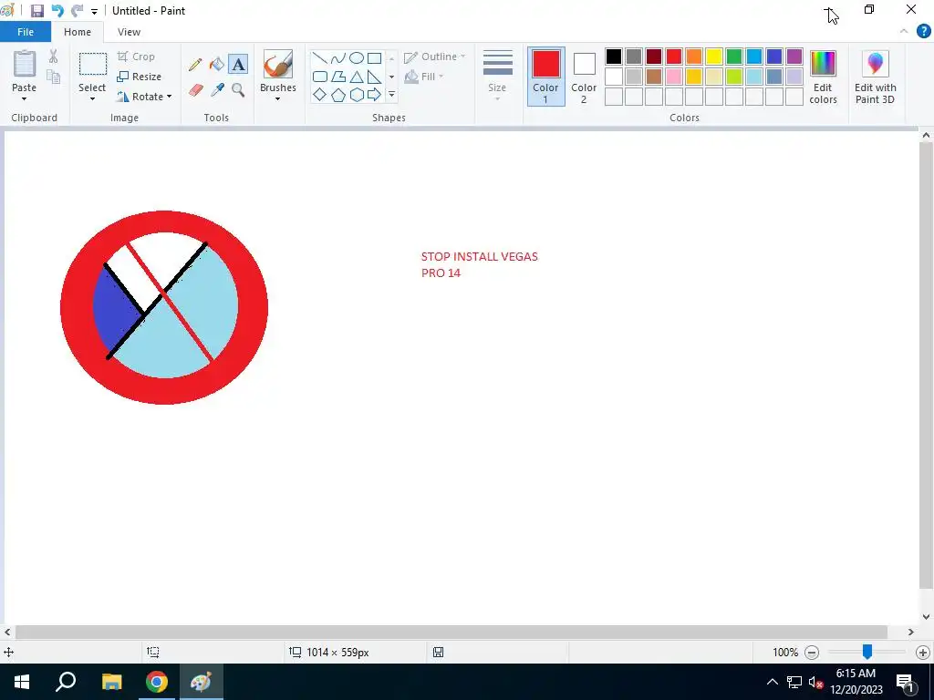Choose the Polygon shape
This screenshot has height=700, width=934.
coord(338,77)
